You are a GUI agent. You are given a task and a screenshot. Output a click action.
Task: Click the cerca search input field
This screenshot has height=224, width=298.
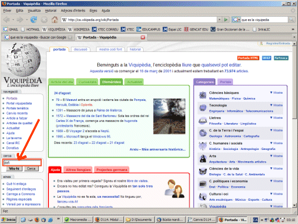[x=22, y=162]
